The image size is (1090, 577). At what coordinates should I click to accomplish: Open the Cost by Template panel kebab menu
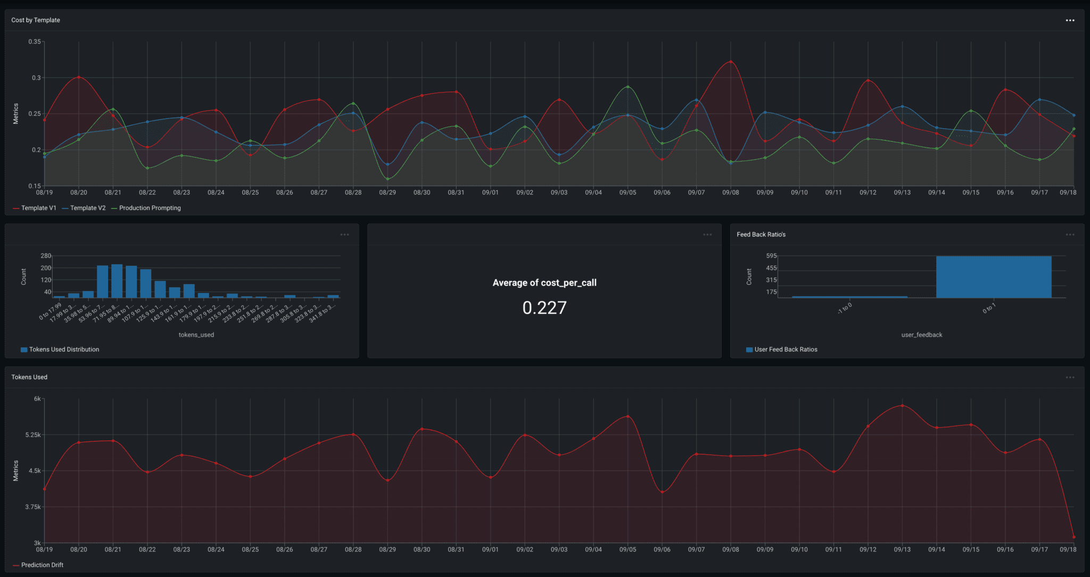pos(1070,20)
